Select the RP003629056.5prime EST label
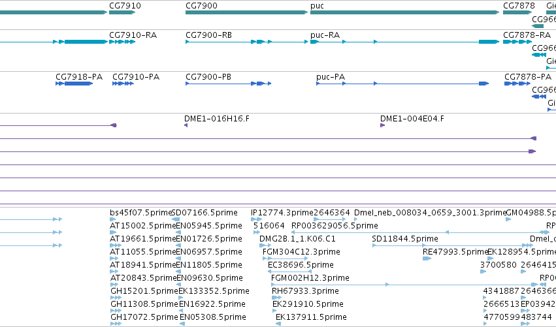556x327 pixels. [335, 226]
